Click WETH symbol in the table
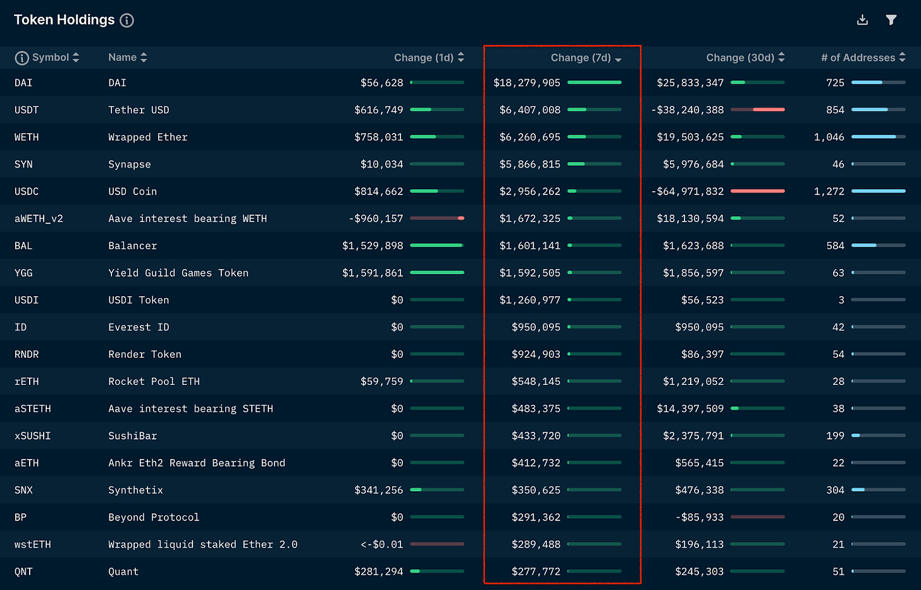This screenshot has height=590, width=921. click(x=27, y=137)
